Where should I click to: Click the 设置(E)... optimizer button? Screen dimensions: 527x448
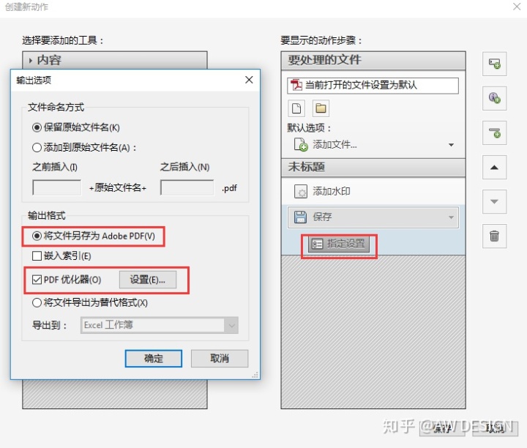[148, 280]
